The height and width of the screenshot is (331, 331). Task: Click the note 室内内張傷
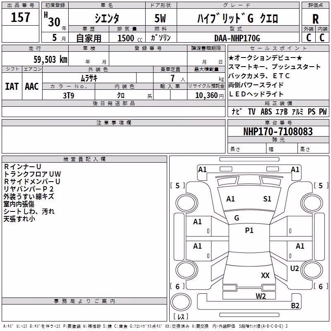tap(19, 204)
